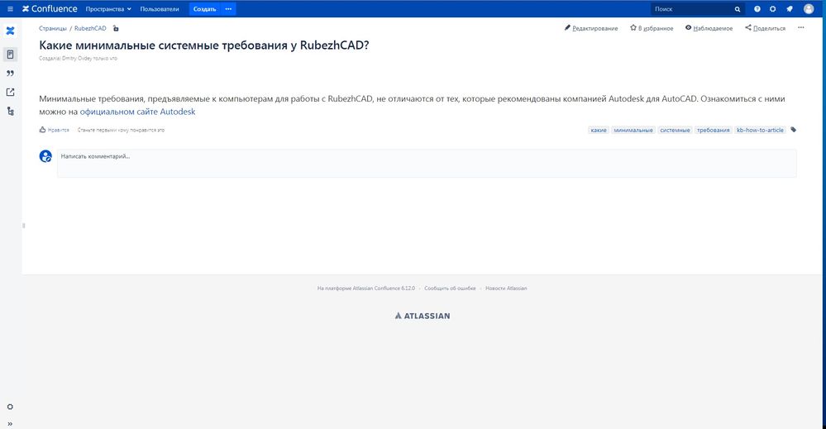Click the commenter avatar icon
This screenshot has width=826, height=429.
pos(45,156)
